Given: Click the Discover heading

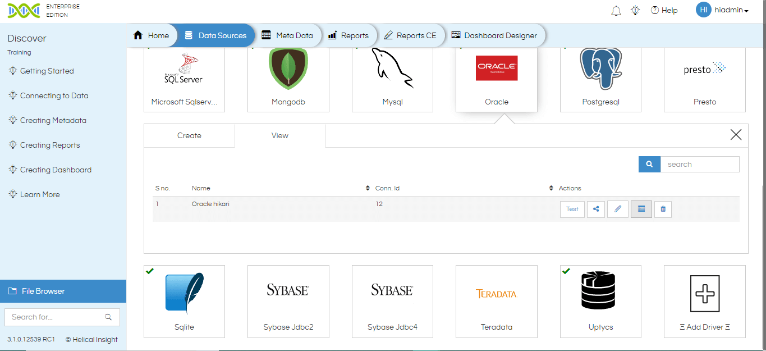Looking at the screenshot, I should tap(27, 38).
